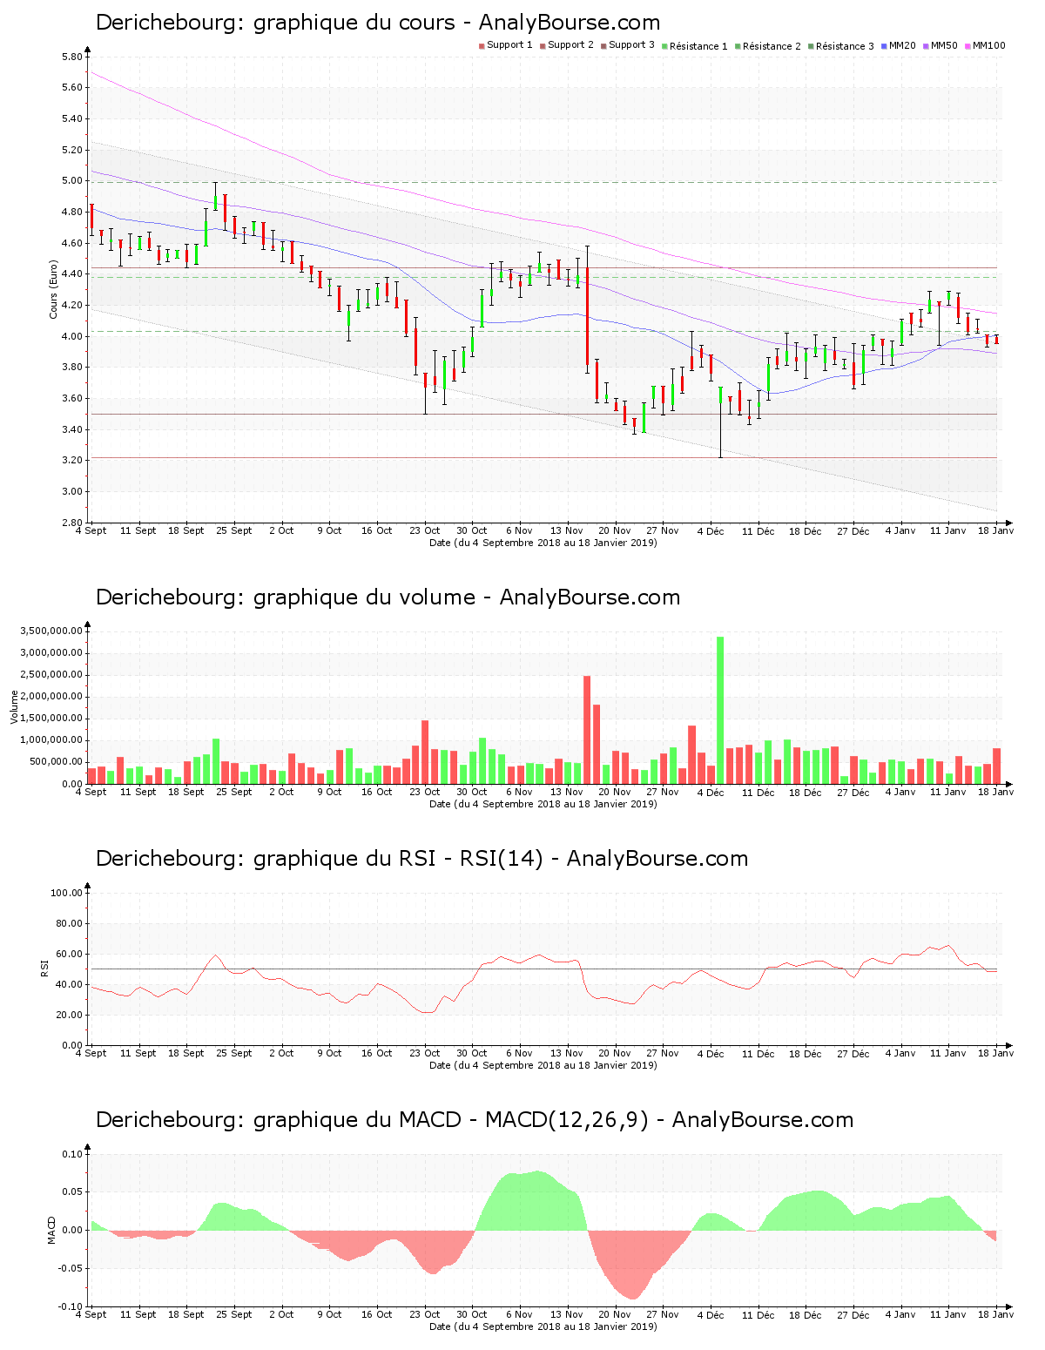Click the tallest red volume bar
The width and height of the screenshot is (1045, 1350).
tap(587, 730)
